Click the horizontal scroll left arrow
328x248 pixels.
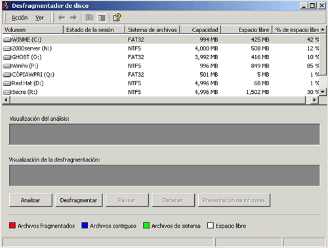pyautogui.click(x=6, y=100)
